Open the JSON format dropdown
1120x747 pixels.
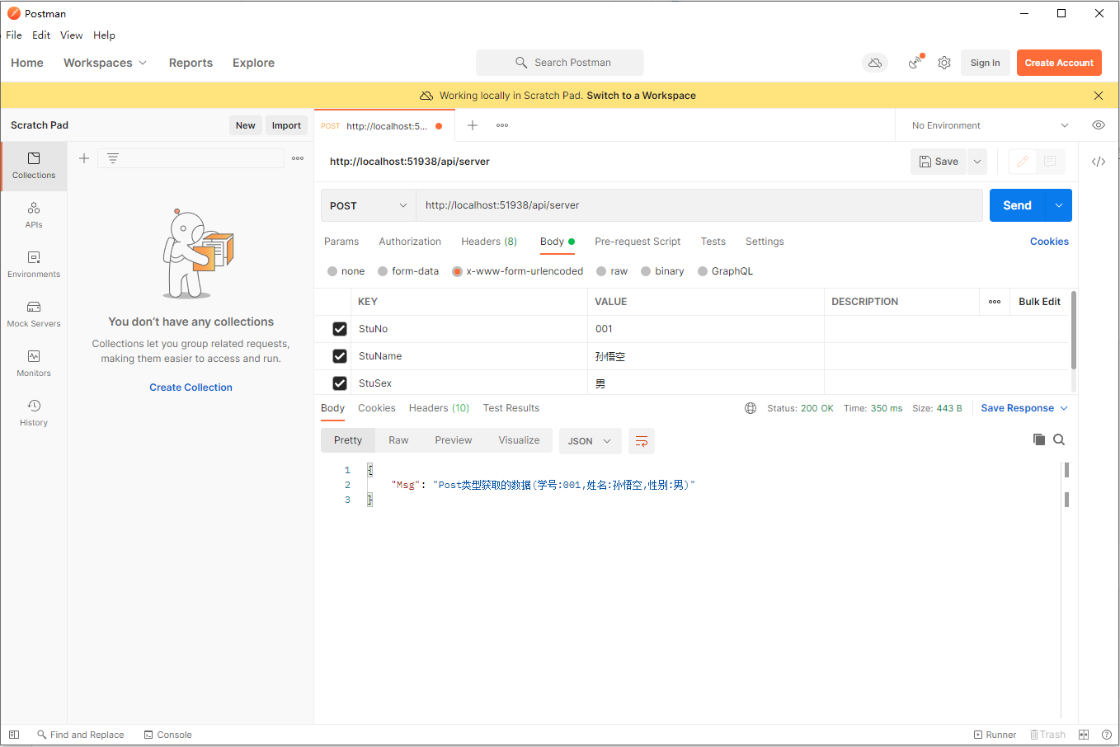(x=590, y=441)
